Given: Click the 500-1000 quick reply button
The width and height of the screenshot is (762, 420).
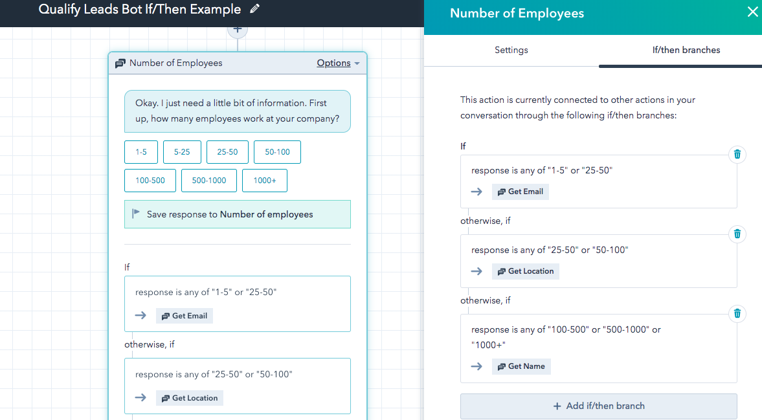Looking at the screenshot, I should point(208,181).
